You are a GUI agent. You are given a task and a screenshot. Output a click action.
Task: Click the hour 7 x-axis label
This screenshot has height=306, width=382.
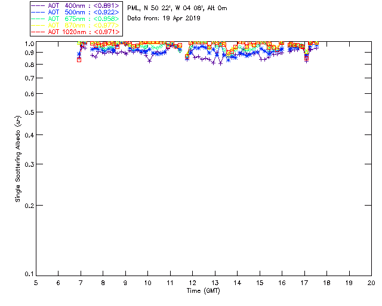click(81, 283)
